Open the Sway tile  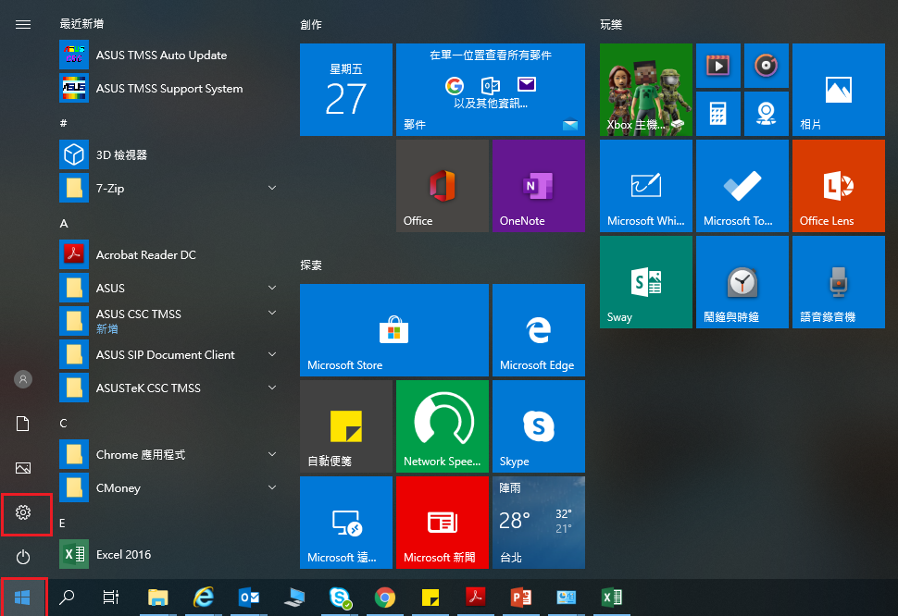click(x=646, y=282)
